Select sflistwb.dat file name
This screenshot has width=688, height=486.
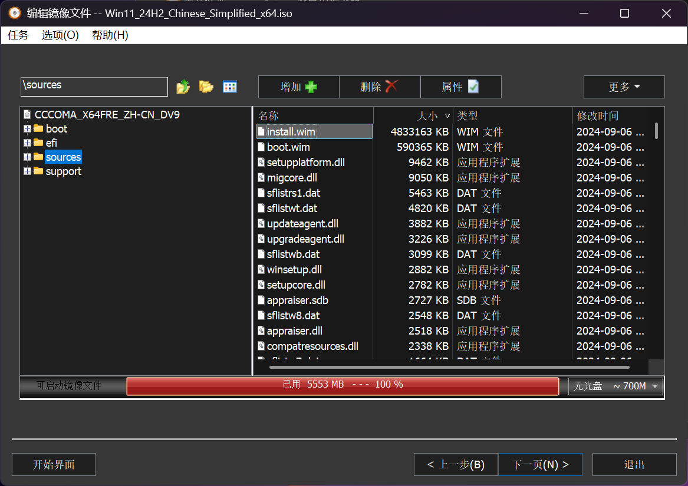tap(293, 254)
